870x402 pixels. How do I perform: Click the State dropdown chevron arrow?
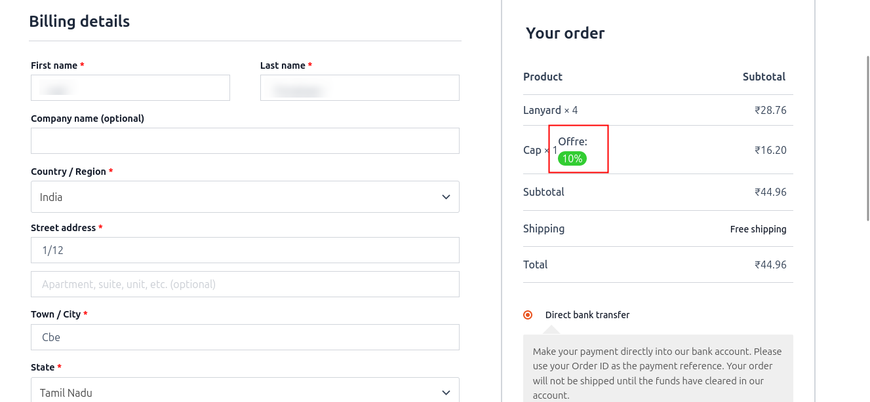pos(446,393)
